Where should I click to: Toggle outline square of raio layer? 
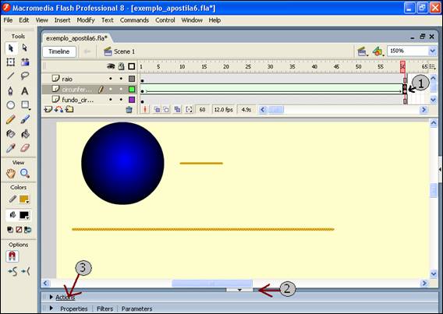(132, 79)
